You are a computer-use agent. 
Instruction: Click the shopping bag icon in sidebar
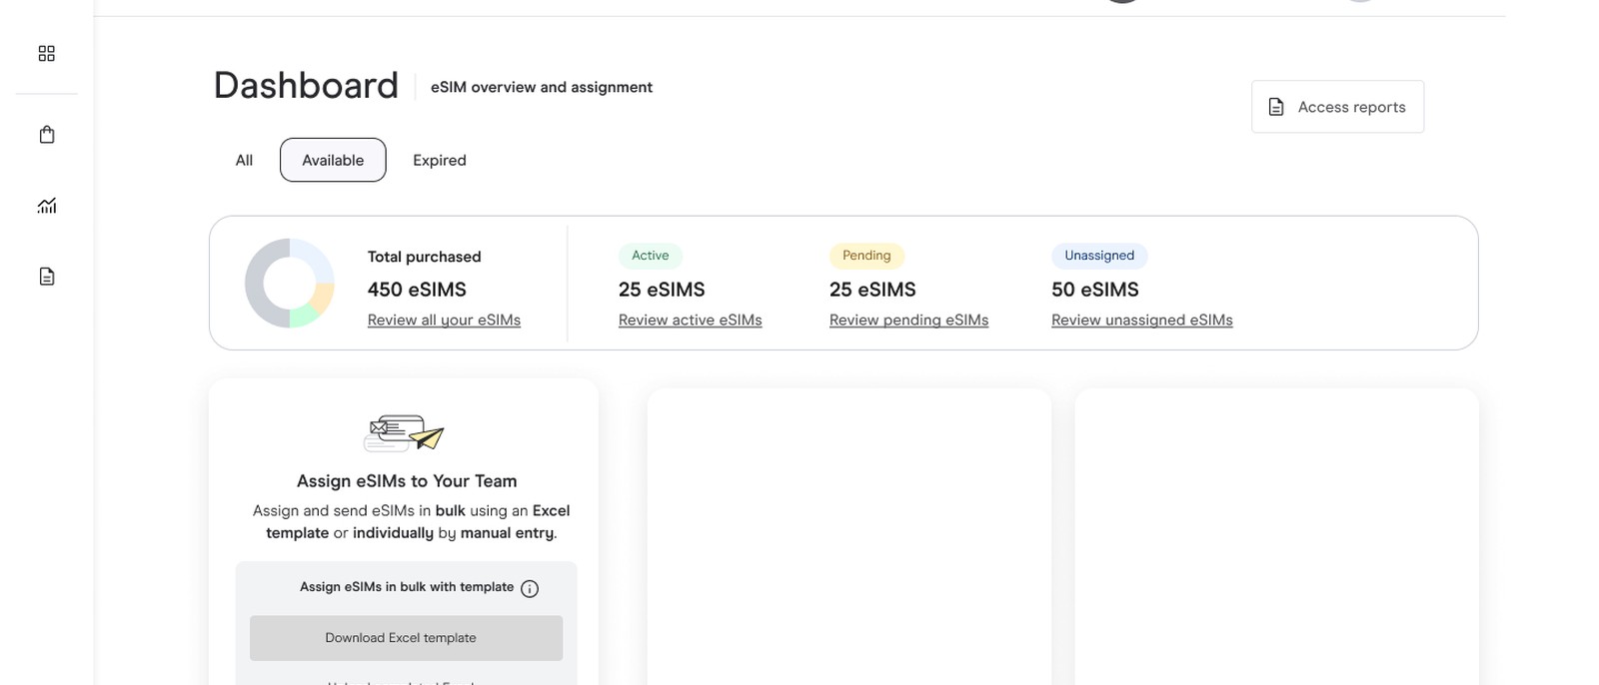[x=47, y=135]
